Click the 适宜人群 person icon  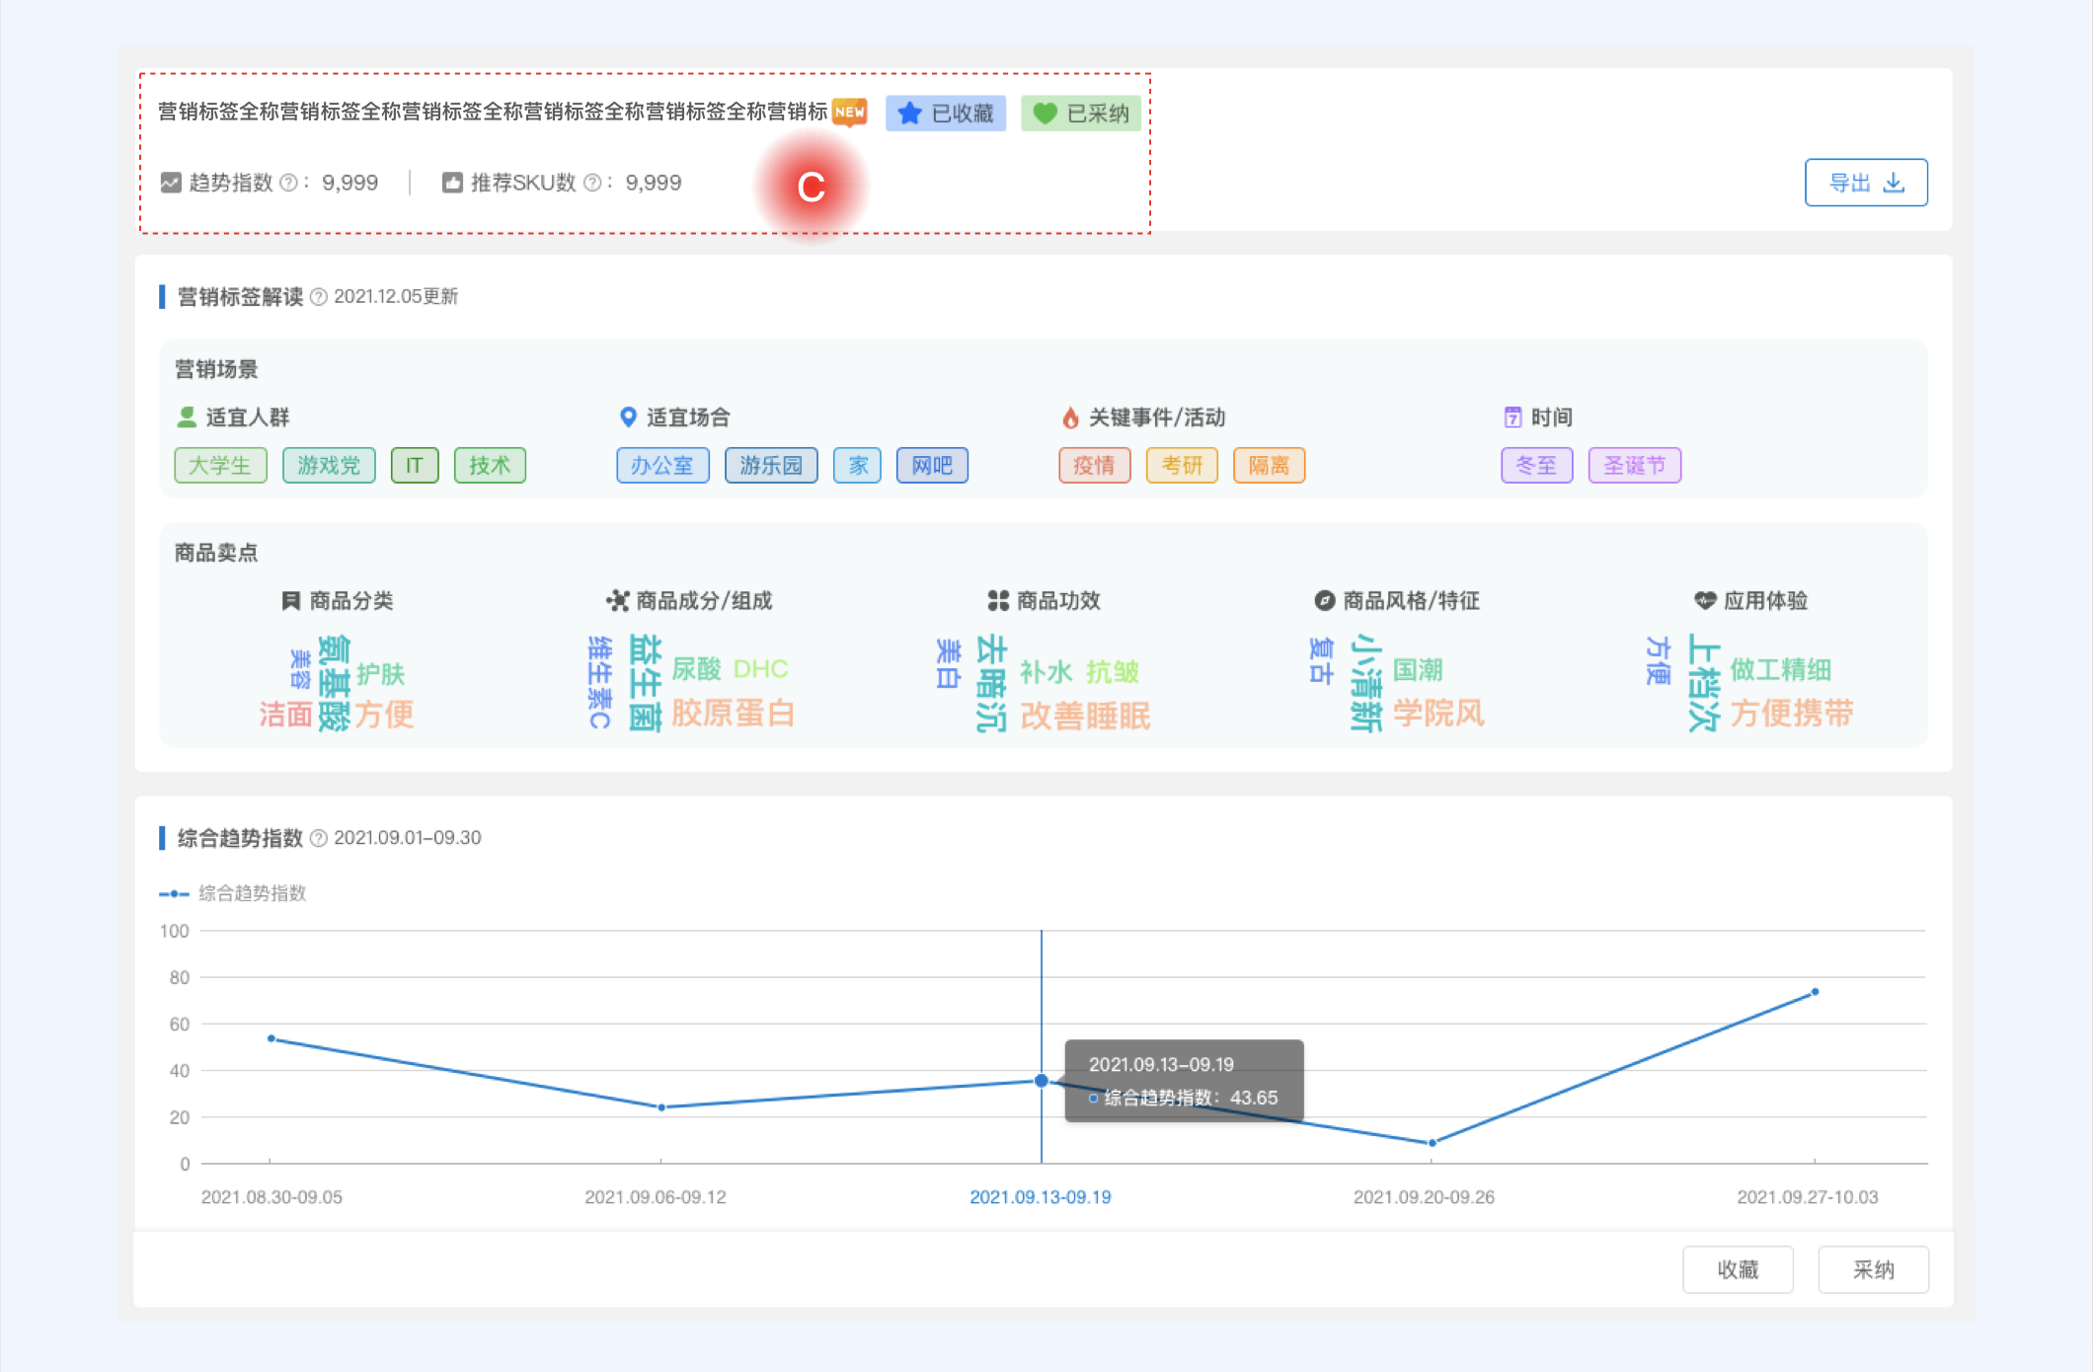pyautogui.click(x=187, y=418)
